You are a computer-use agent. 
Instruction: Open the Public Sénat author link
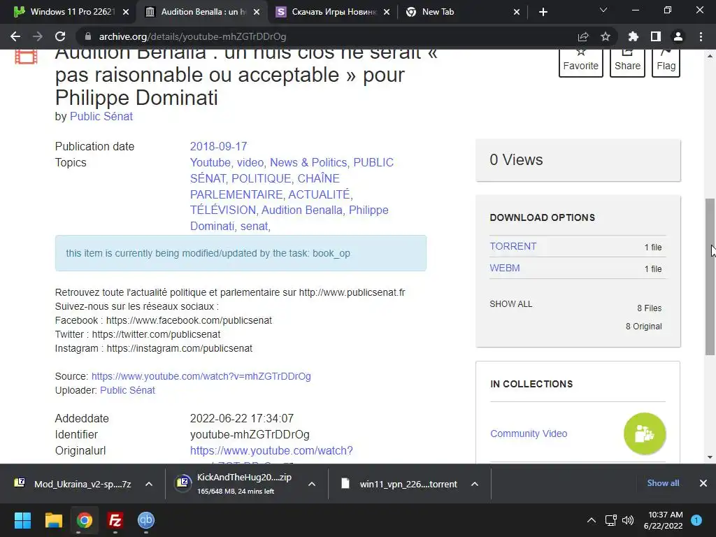[101, 117]
